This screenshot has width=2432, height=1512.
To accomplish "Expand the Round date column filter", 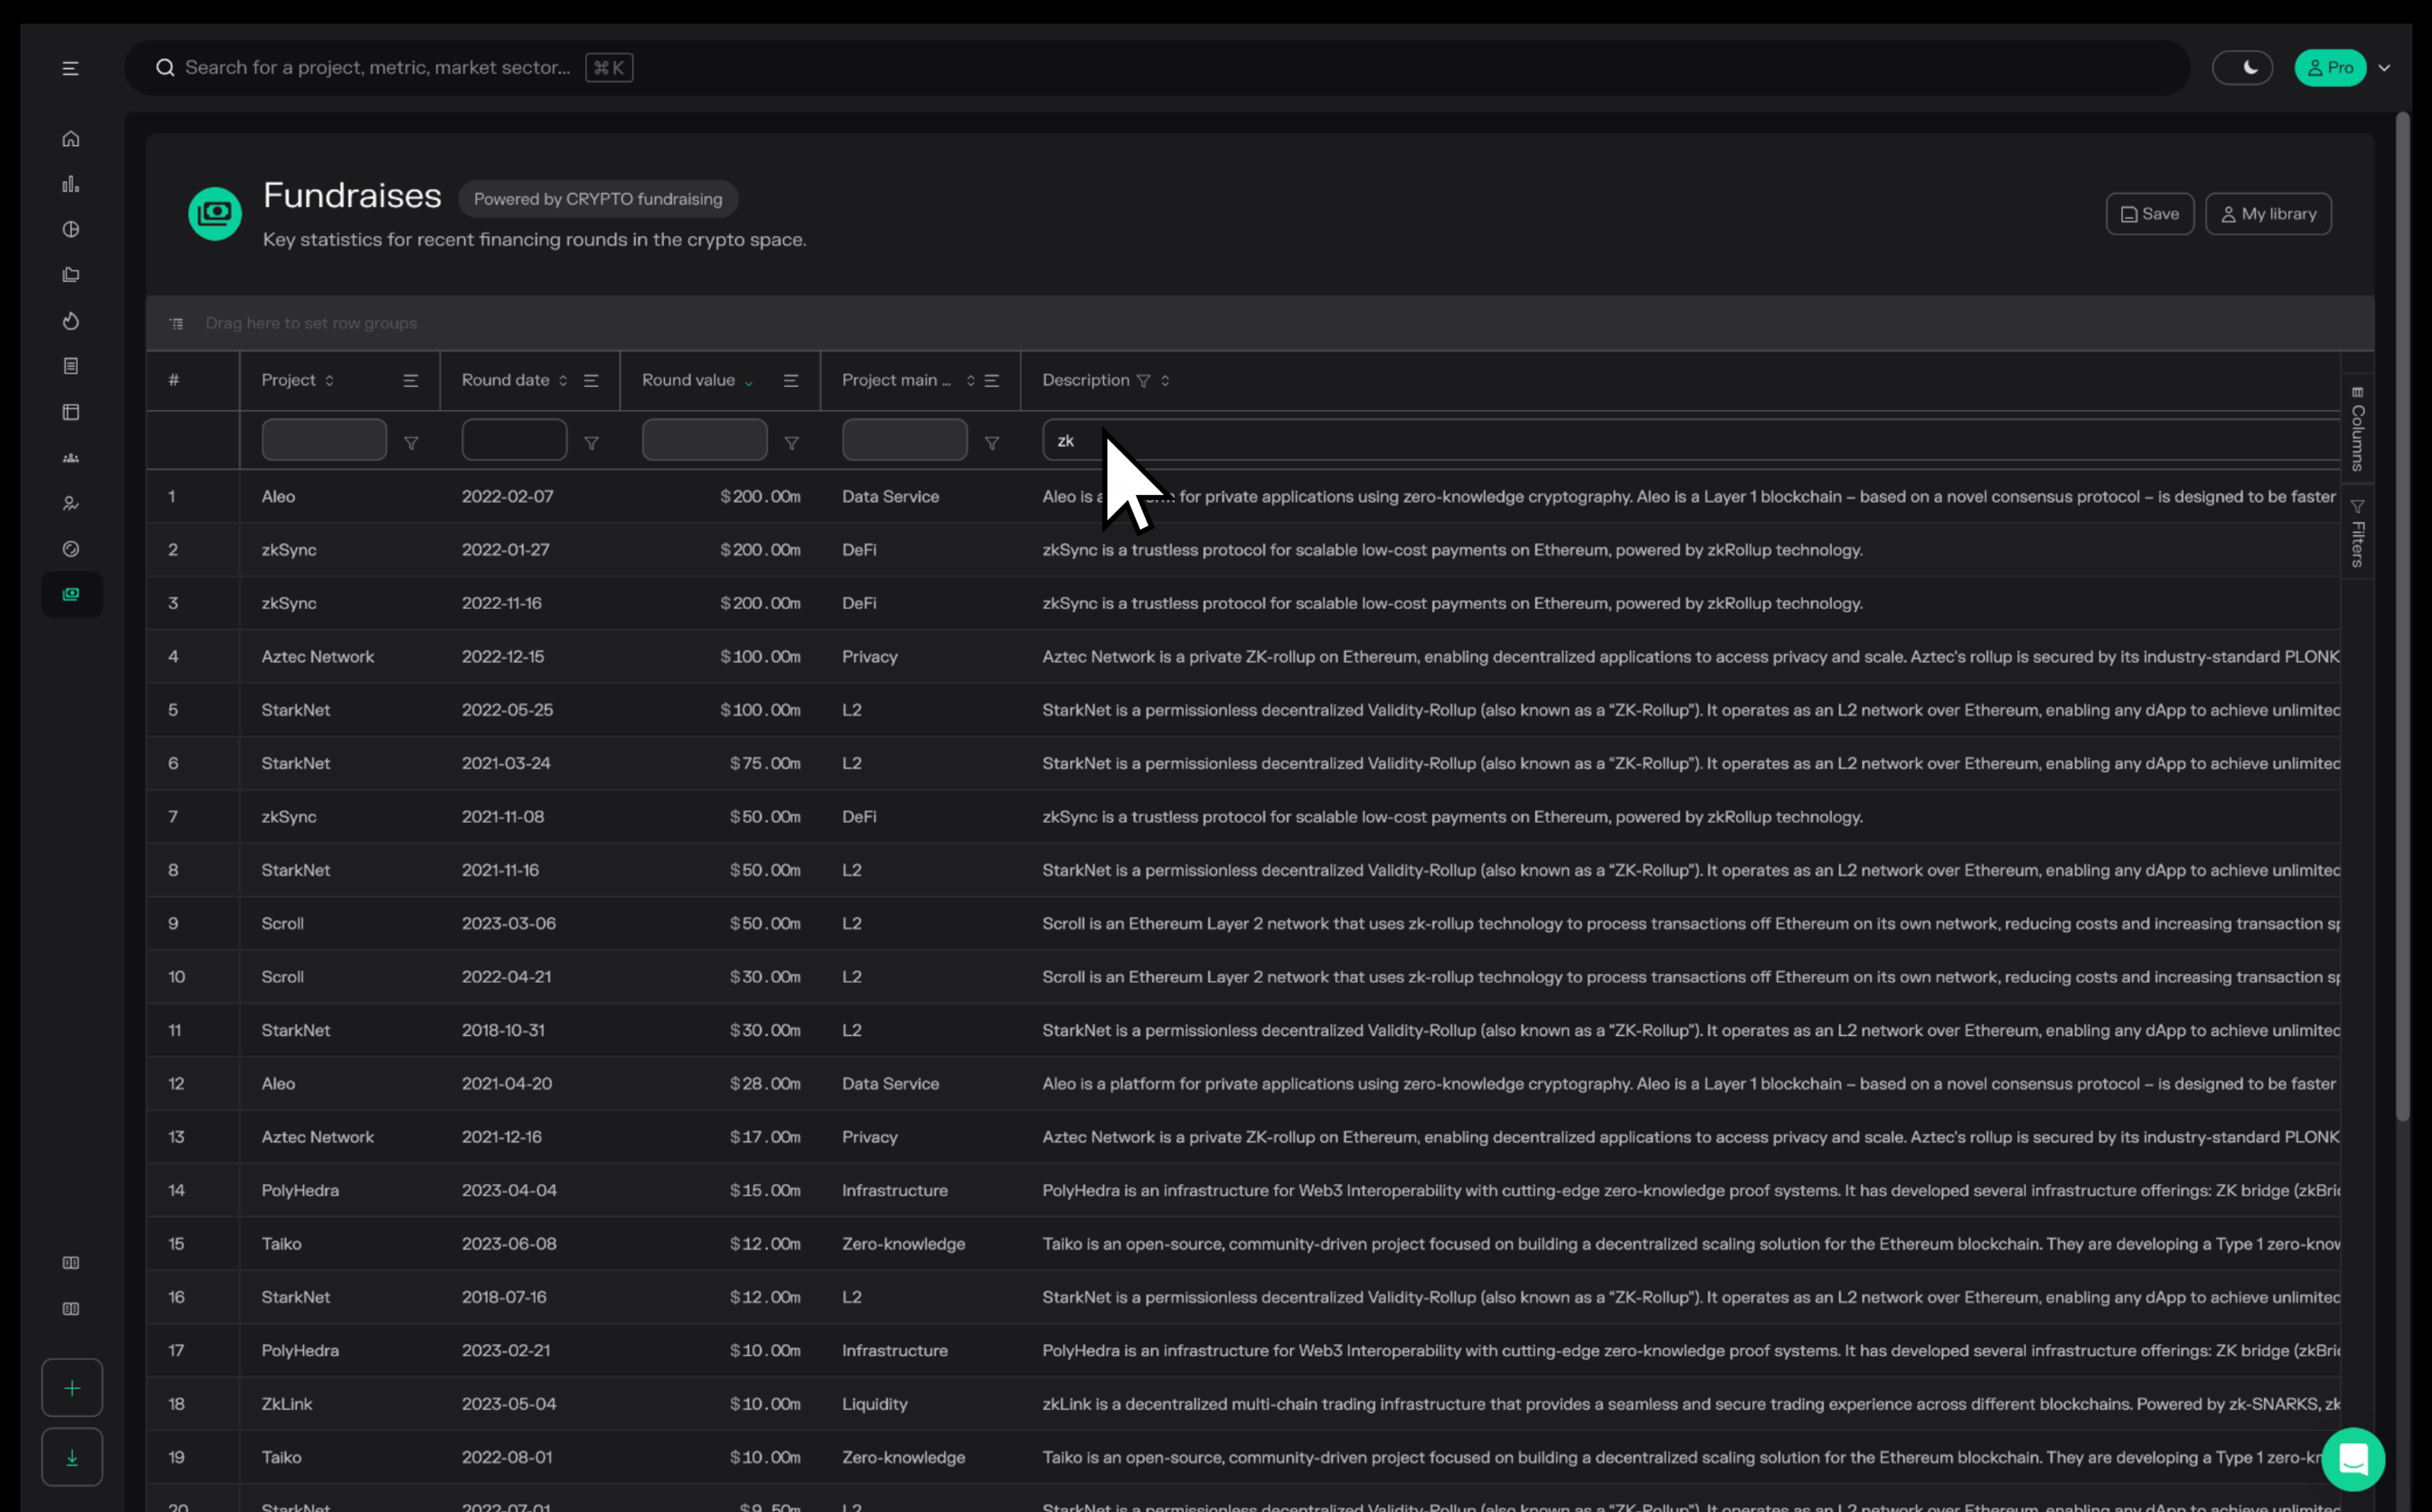I will tap(592, 441).
